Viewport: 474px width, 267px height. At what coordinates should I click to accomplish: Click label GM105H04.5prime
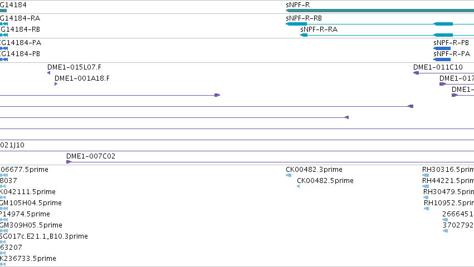[x=31, y=203]
